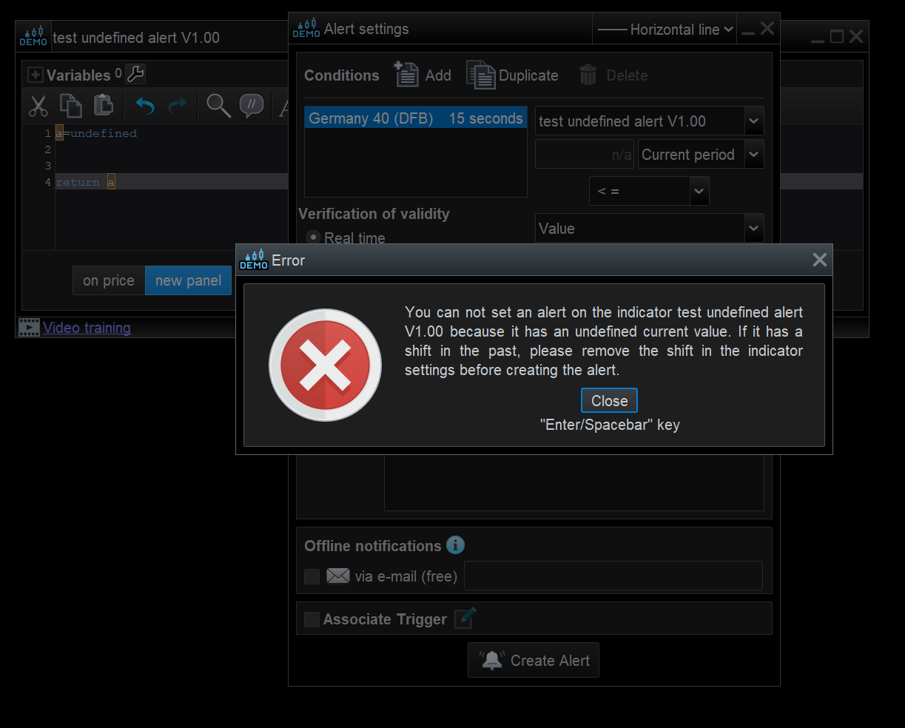Select the Germany 40 (DFB) condition row

(x=416, y=118)
